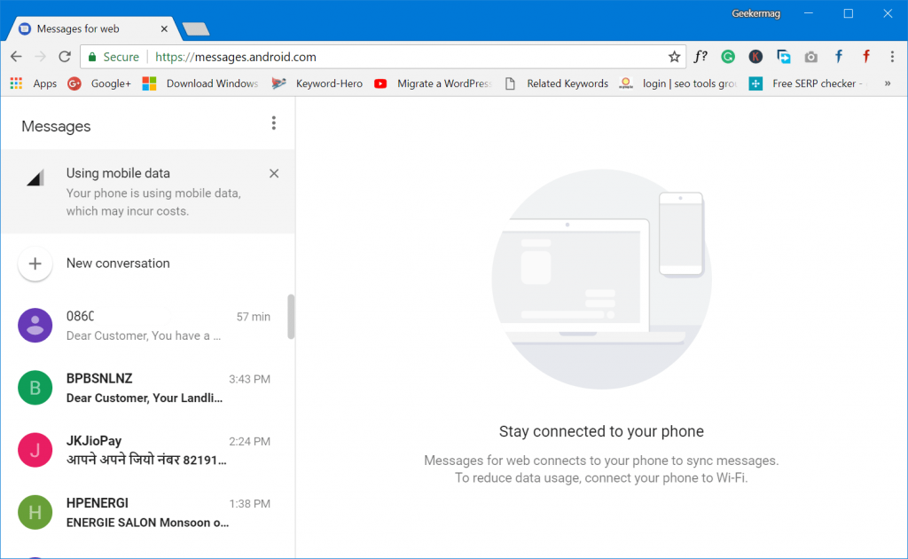Open the Keyword-Hero bookmark
908x559 pixels.
317,83
